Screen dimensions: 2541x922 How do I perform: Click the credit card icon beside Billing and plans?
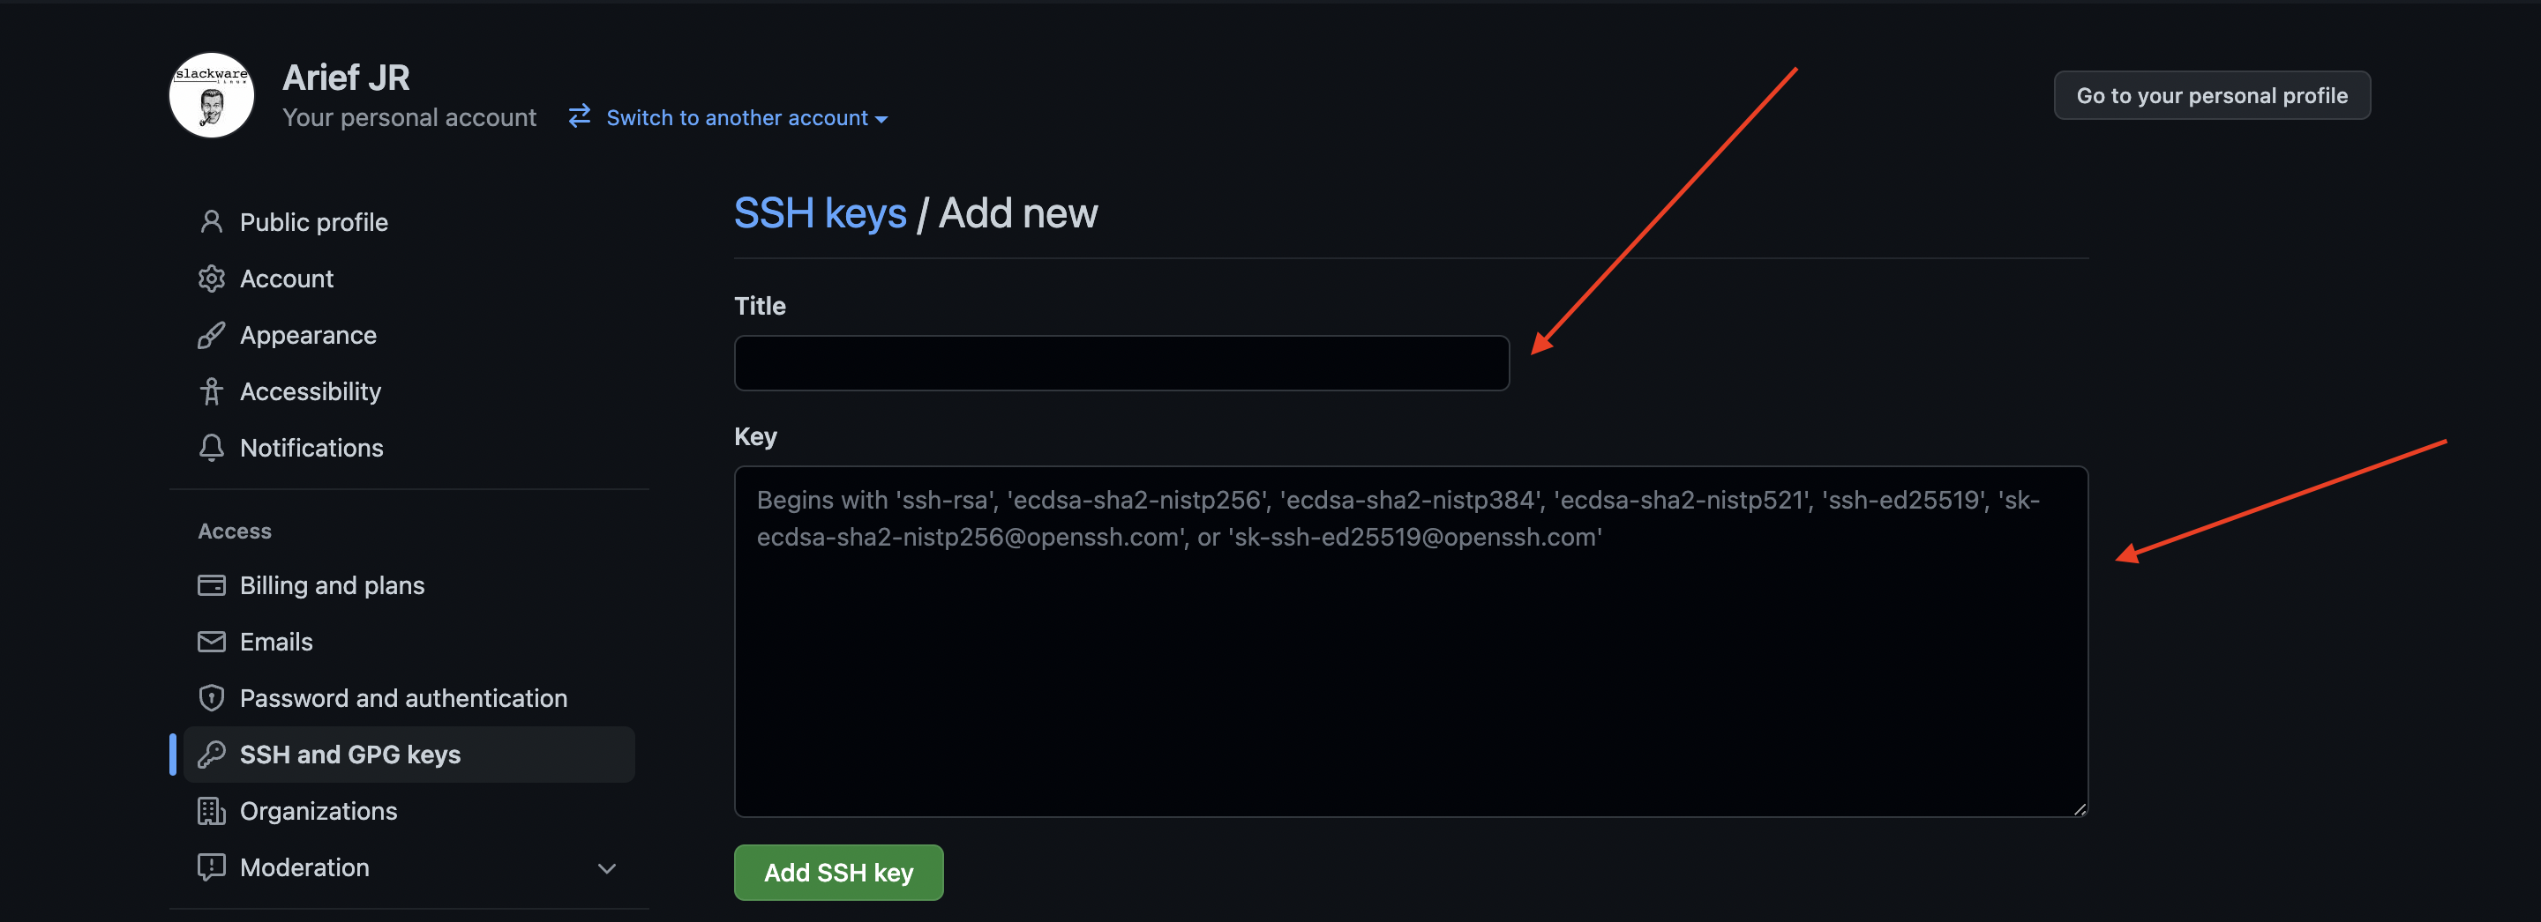(x=212, y=584)
